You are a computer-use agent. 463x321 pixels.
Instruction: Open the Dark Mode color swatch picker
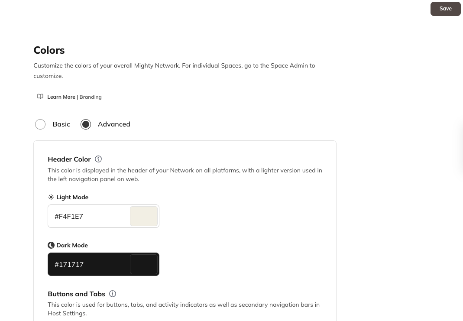pos(144,264)
